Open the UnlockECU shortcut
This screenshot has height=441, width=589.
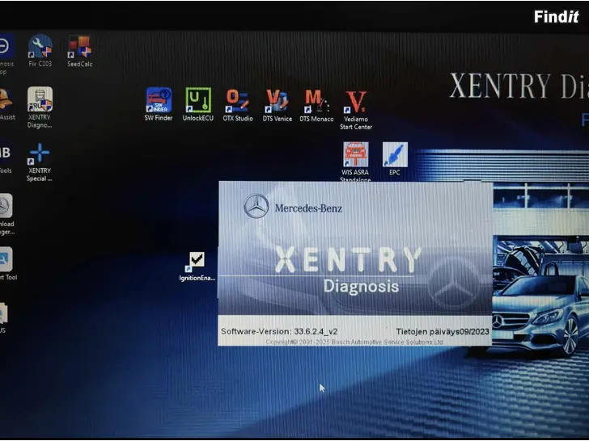coord(198,100)
